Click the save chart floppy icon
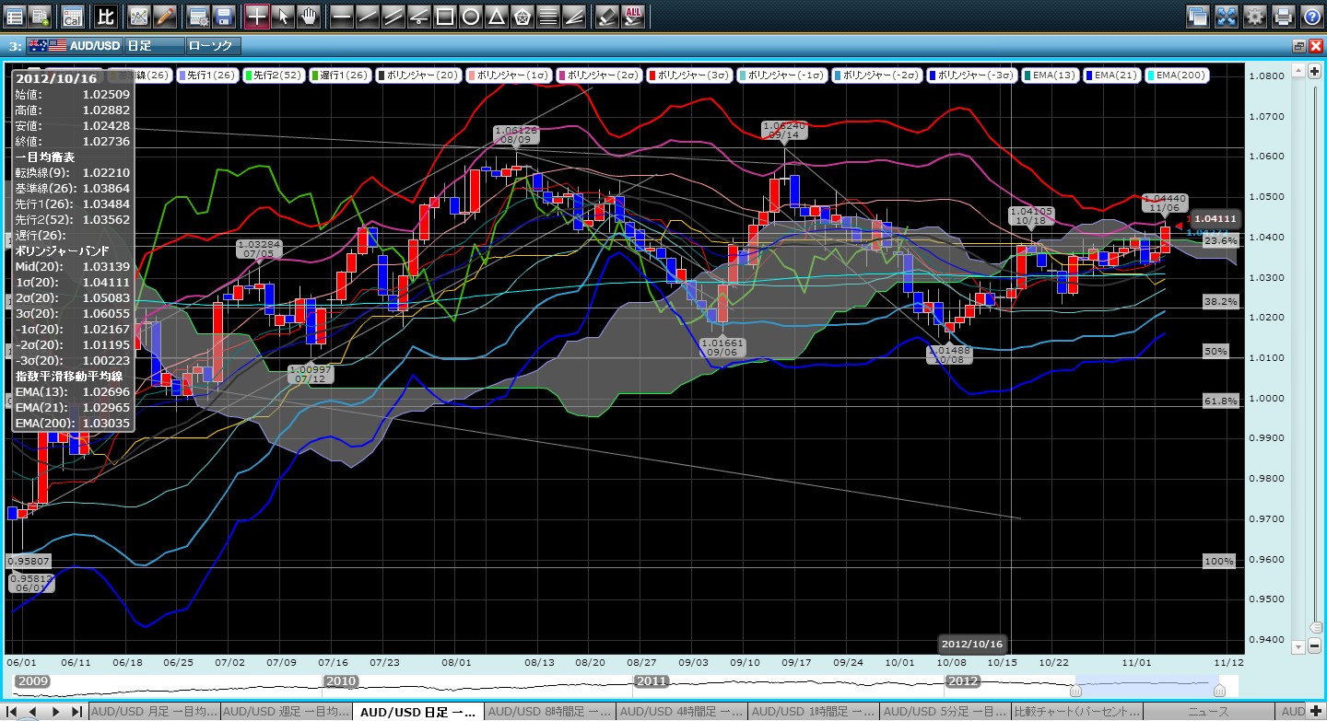The image size is (1327, 721). (222, 16)
